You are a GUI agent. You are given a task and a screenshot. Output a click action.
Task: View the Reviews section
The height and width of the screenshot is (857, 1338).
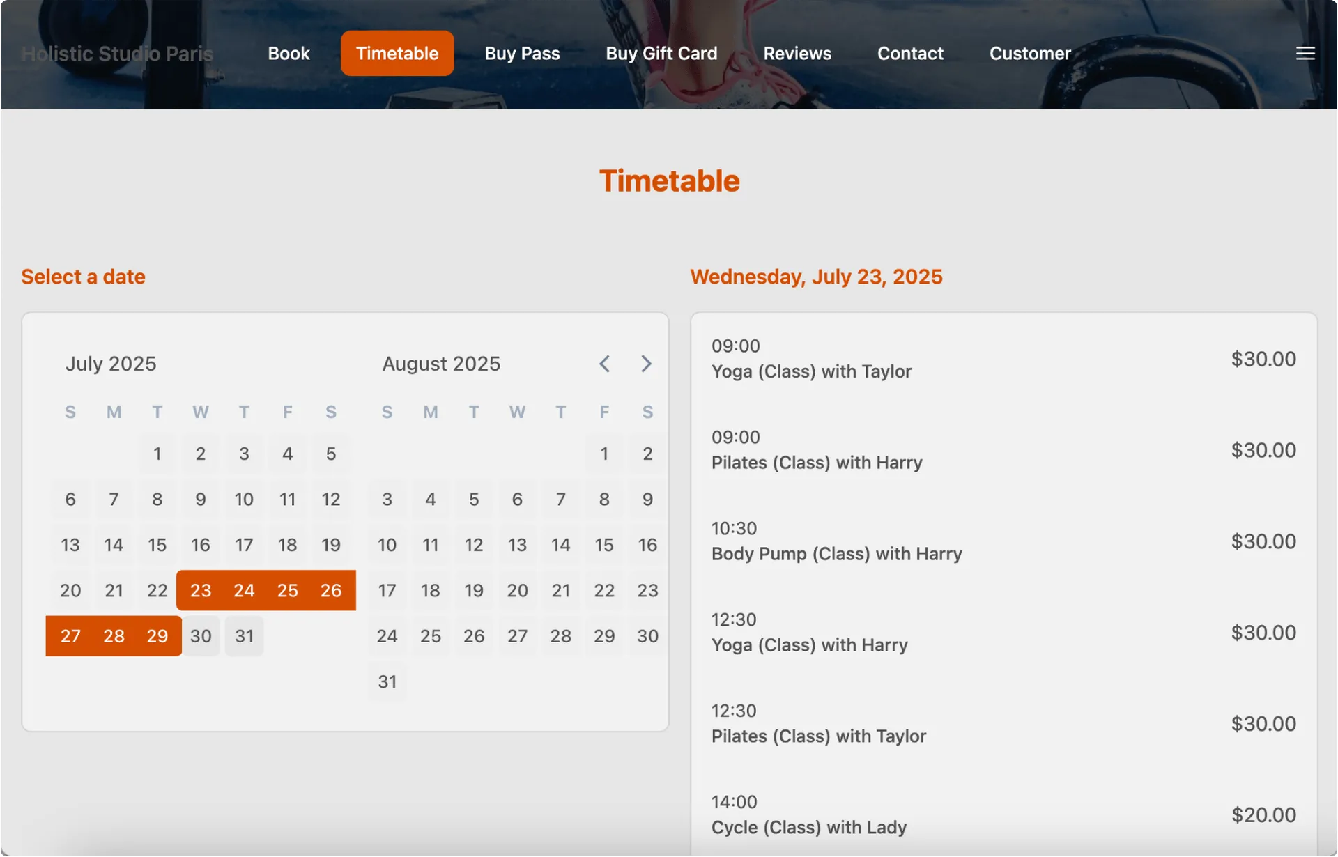[x=797, y=53]
